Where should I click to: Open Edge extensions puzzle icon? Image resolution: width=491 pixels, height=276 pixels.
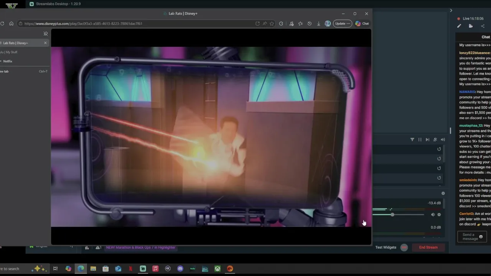(x=281, y=23)
